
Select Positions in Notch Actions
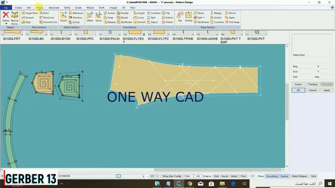(x=75, y=17)
